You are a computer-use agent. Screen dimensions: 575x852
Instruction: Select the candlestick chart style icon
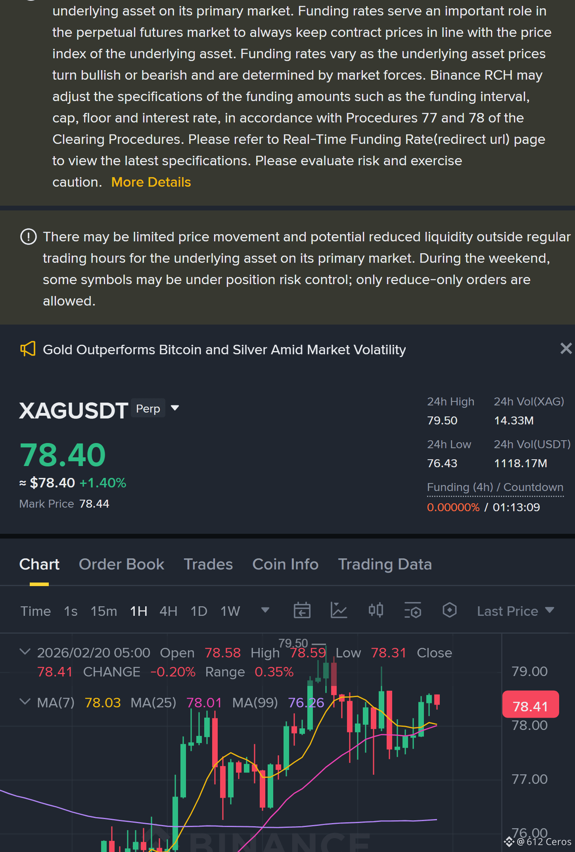[x=376, y=610]
